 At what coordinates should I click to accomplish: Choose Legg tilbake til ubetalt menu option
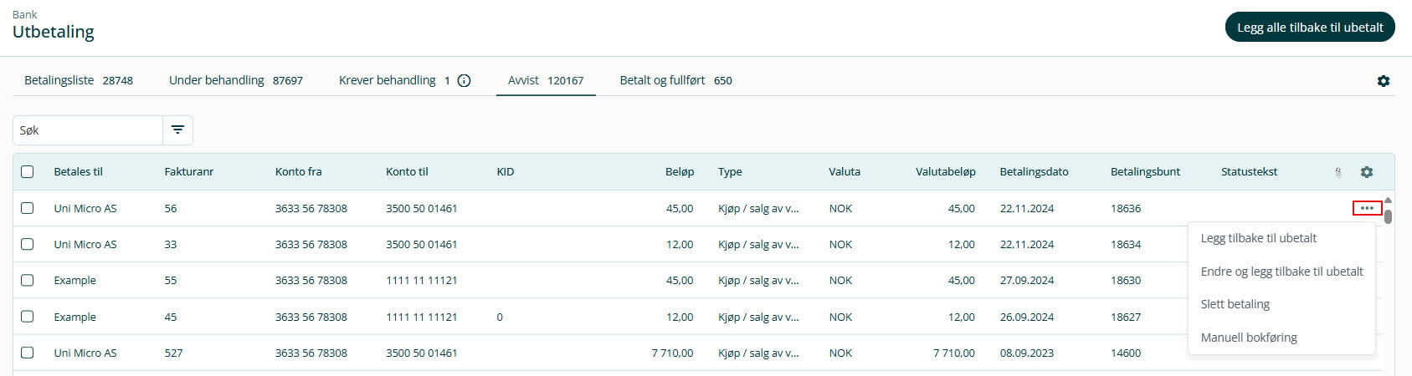coord(1258,238)
